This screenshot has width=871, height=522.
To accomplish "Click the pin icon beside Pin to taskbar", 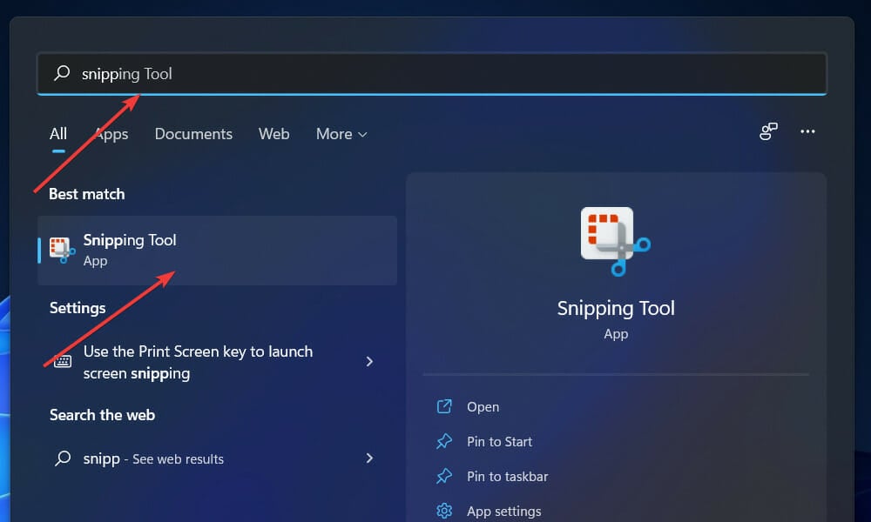I will point(444,477).
